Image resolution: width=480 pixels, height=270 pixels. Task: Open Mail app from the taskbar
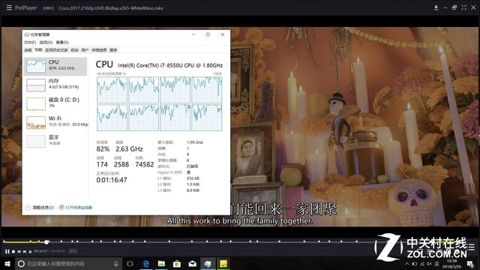[x=193, y=263]
